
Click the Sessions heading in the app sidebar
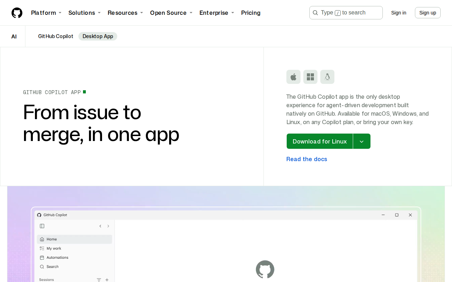tap(47, 280)
